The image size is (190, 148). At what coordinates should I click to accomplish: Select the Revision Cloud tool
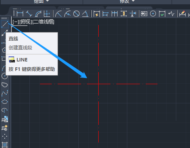5,85
